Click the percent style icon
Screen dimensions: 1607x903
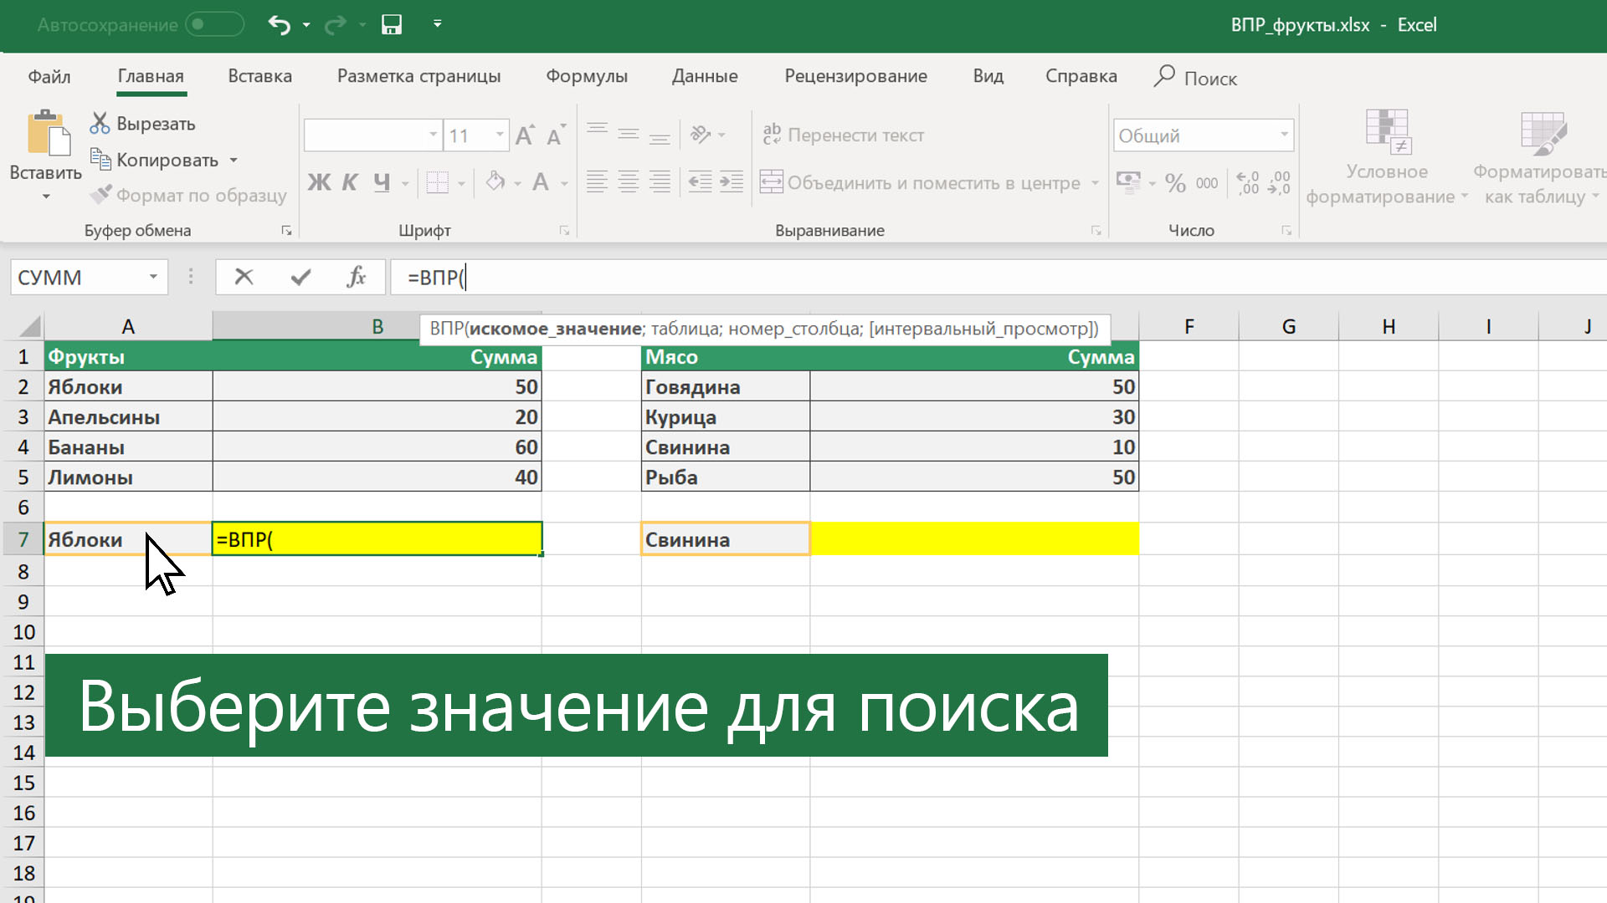click(1175, 183)
